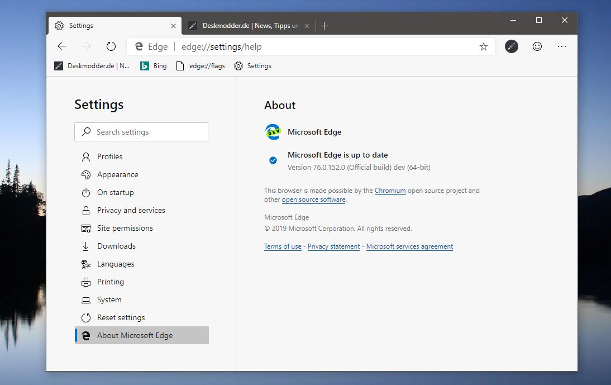Screen dimensions: 611x385
Task: Open the Languages settings section
Action: [141, 264]
